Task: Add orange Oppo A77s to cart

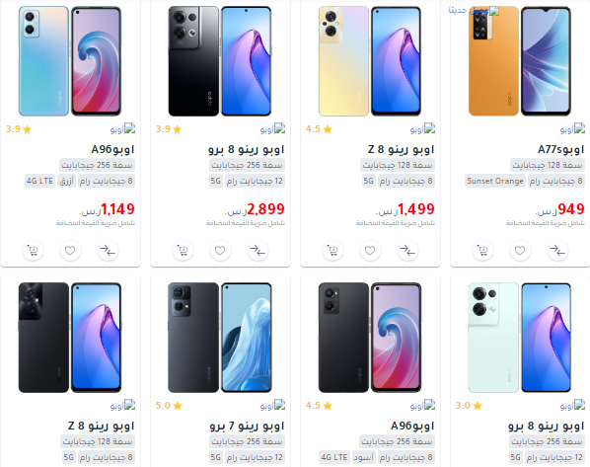Action: 482,251
